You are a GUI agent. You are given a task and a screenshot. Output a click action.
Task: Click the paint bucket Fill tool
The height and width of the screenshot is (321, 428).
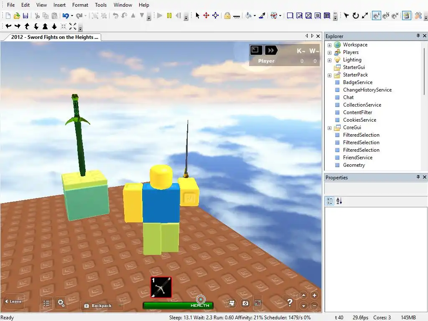248,15
